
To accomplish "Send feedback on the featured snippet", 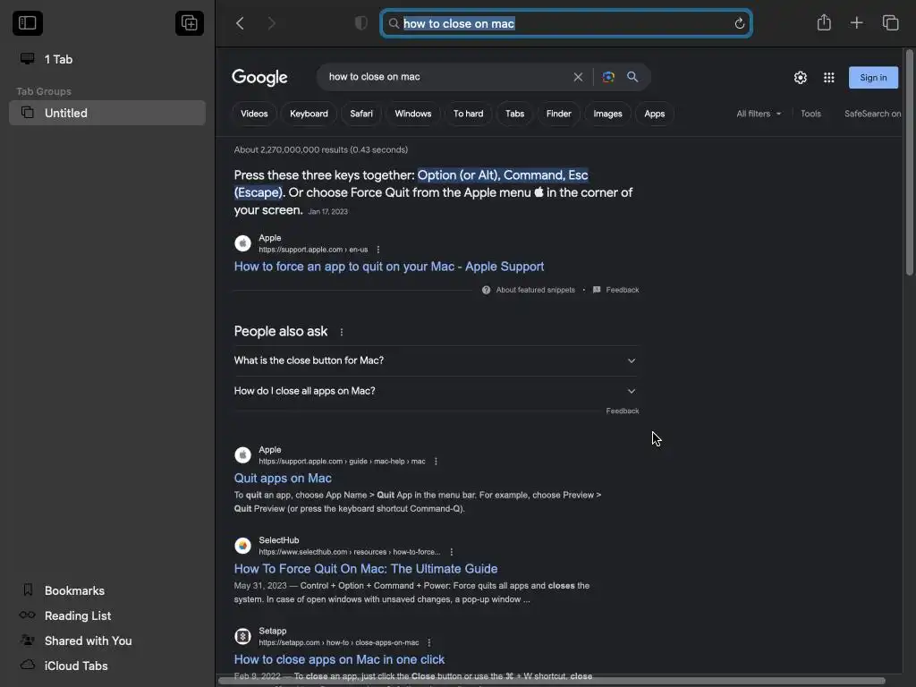I will [x=615, y=290].
